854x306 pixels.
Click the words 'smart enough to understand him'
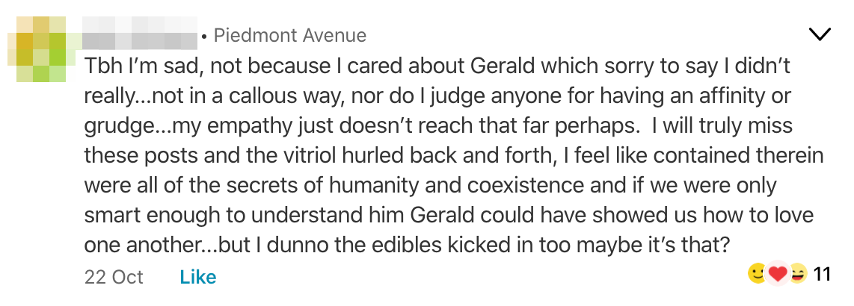(245, 216)
